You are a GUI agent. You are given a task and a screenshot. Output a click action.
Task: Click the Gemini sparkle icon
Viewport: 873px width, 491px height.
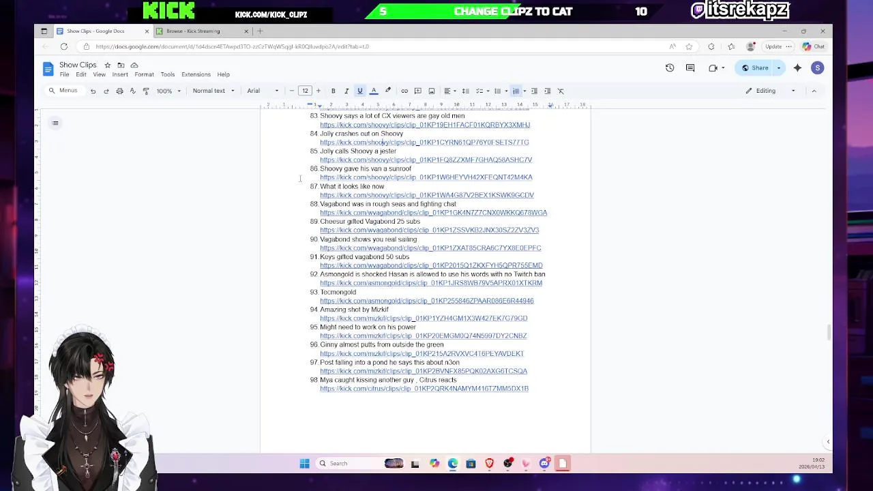[797, 68]
